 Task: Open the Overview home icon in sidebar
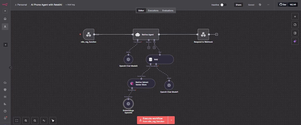5,19
